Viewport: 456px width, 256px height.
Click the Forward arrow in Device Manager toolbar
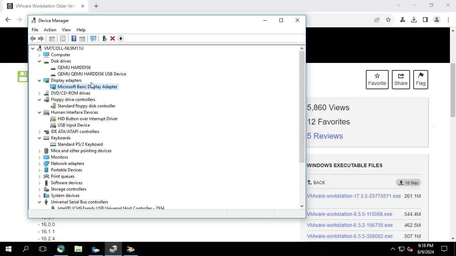[41, 38]
